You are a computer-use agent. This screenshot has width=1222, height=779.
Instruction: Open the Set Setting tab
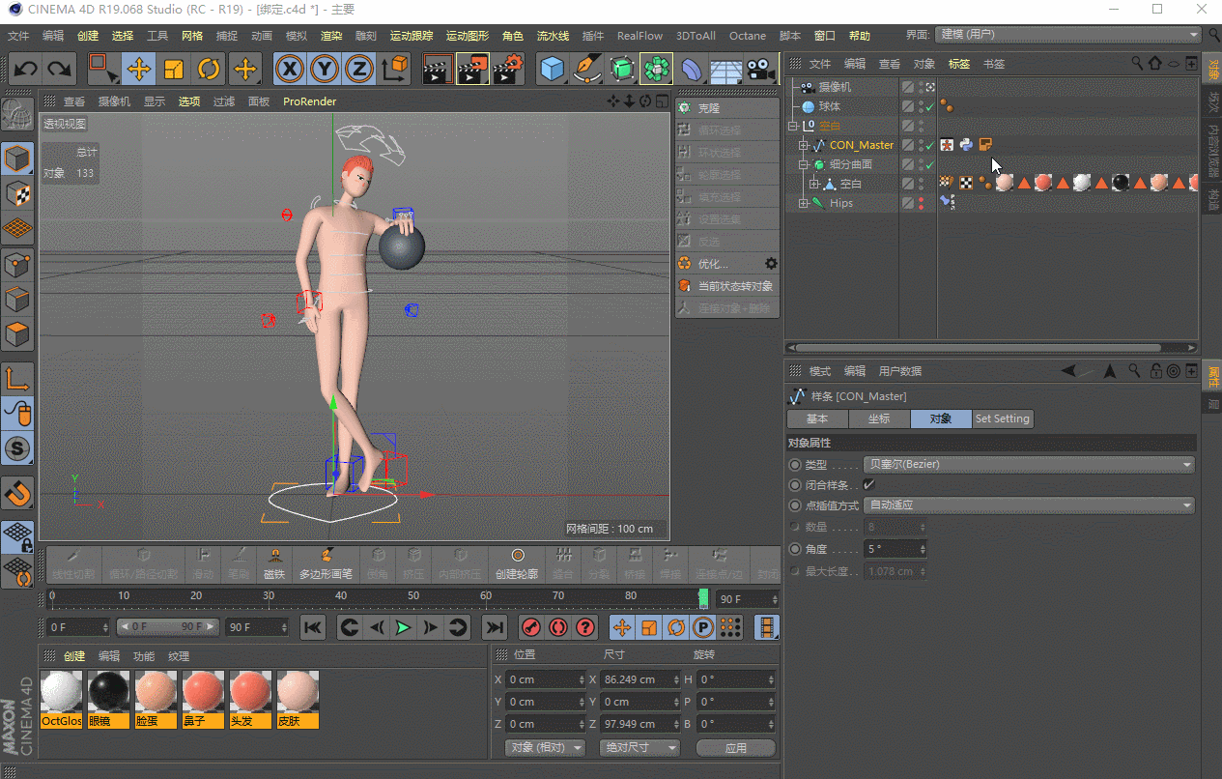1002,419
